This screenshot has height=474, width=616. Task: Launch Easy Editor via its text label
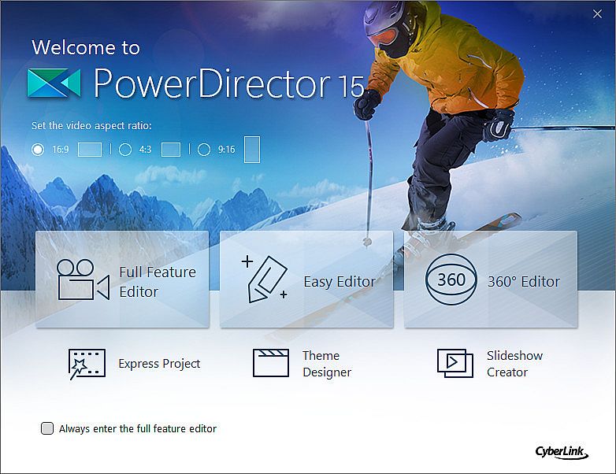click(340, 281)
